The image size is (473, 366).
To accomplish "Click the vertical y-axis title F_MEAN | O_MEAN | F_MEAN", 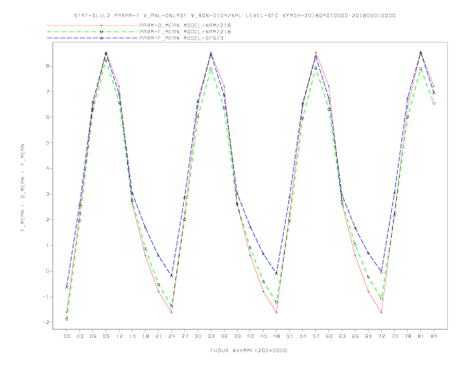I will pyautogui.click(x=23, y=188).
